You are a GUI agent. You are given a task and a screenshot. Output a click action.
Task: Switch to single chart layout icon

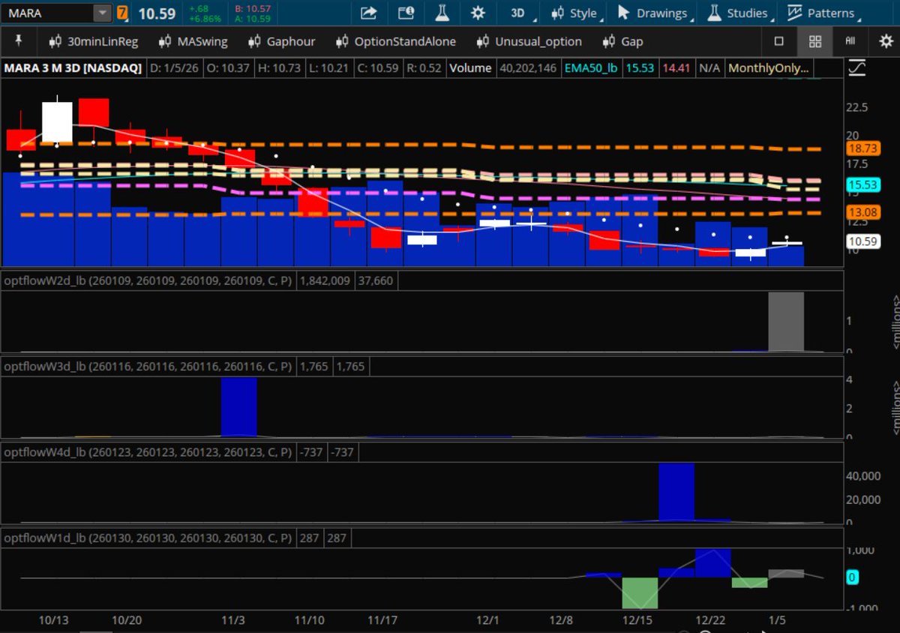point(778,41)
